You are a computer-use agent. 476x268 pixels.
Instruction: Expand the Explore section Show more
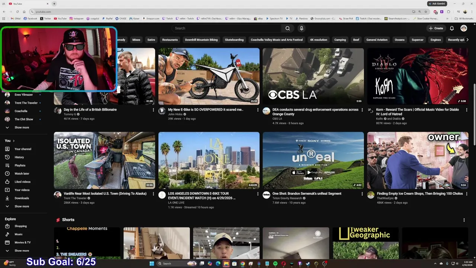[x=22, y=251]
